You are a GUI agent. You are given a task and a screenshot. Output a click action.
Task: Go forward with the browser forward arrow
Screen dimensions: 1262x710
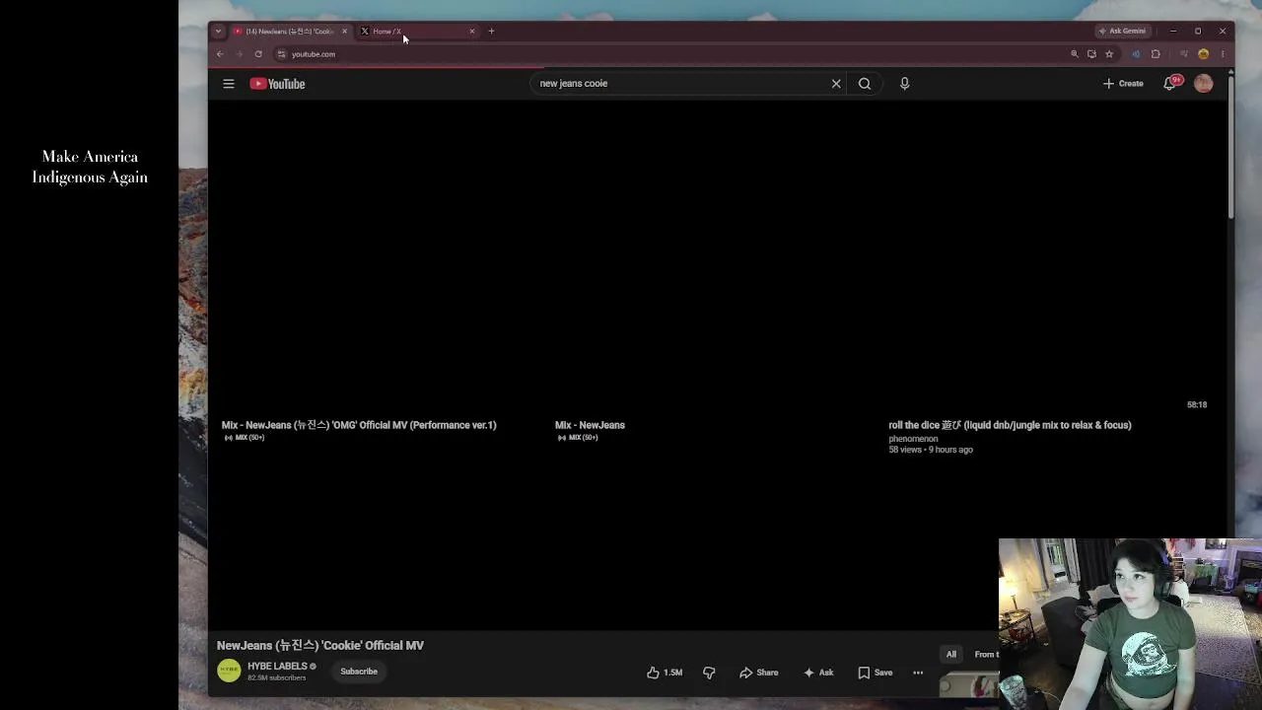[x=239, y=54]
